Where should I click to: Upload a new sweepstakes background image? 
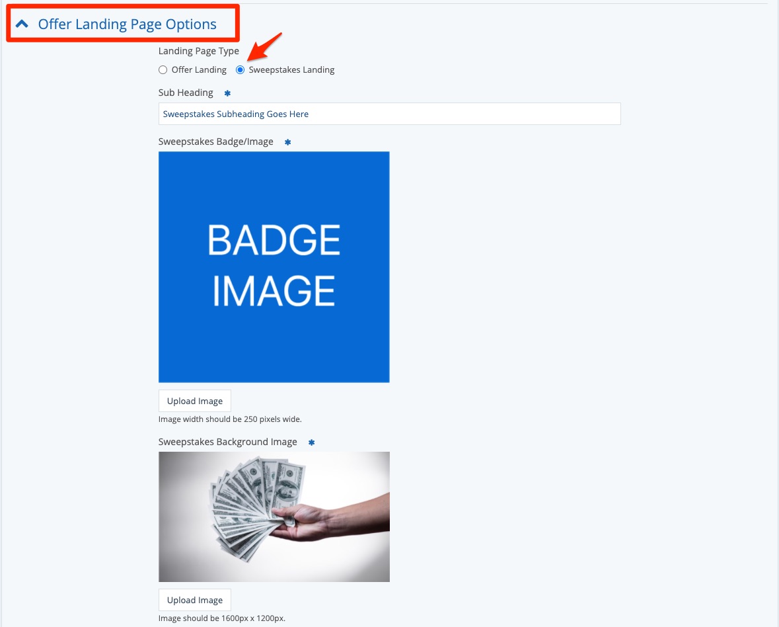coord(195,600)
